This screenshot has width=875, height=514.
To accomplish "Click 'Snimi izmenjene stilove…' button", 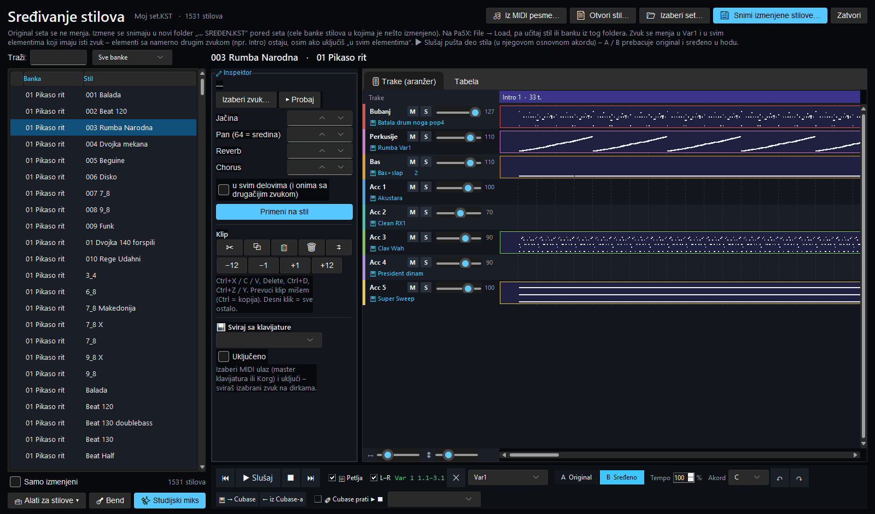I will 770,15.
